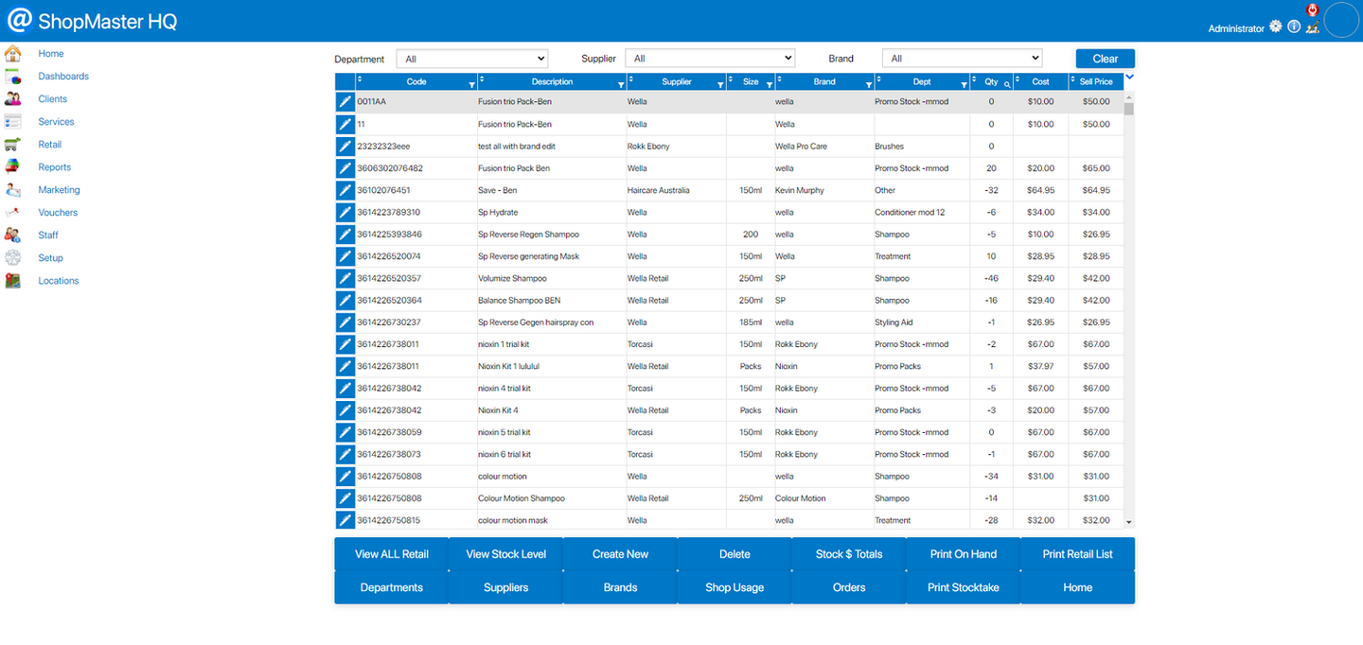Click the Setup gear icon in sidebar

point(12,257)
